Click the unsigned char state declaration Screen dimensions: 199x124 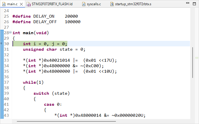(x=54, y=49)
